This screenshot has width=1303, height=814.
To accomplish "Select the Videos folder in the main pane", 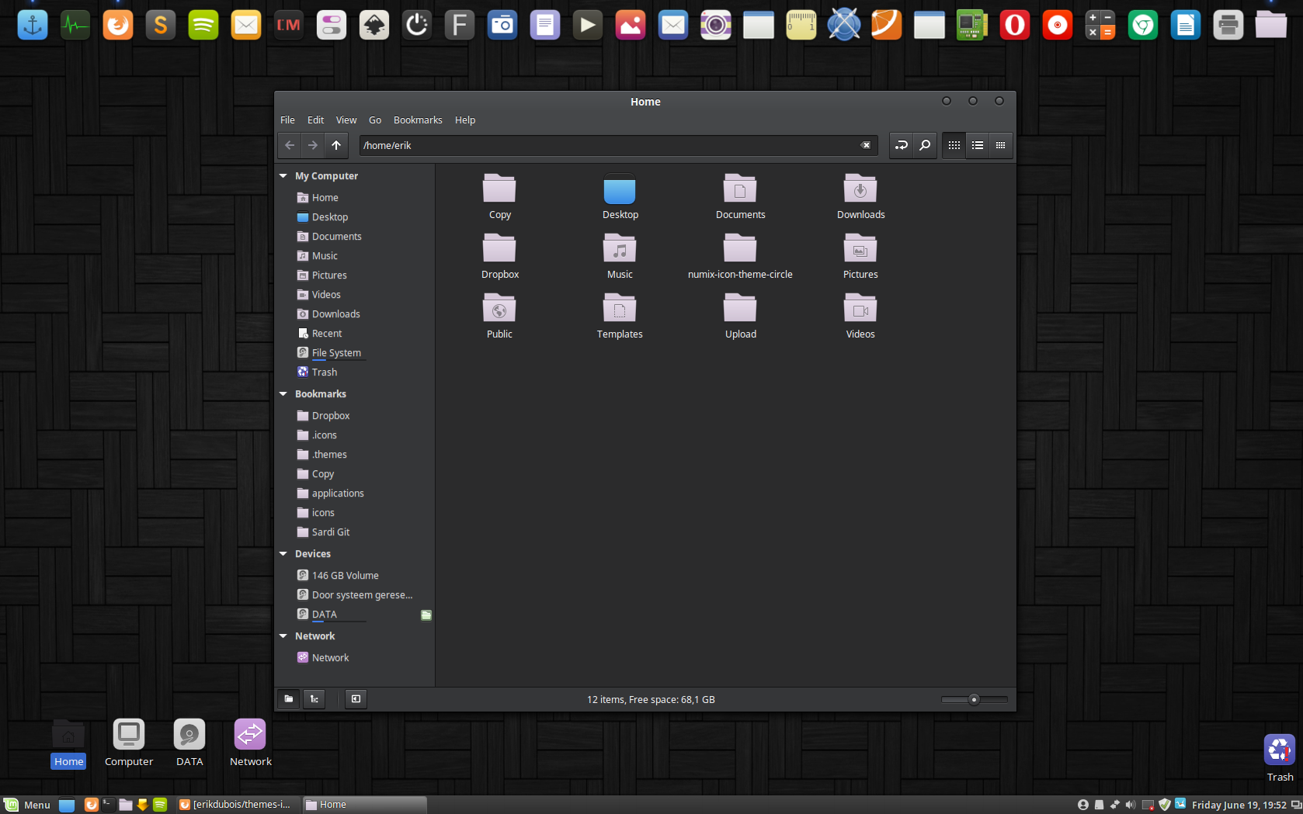I will coord(860,308).
